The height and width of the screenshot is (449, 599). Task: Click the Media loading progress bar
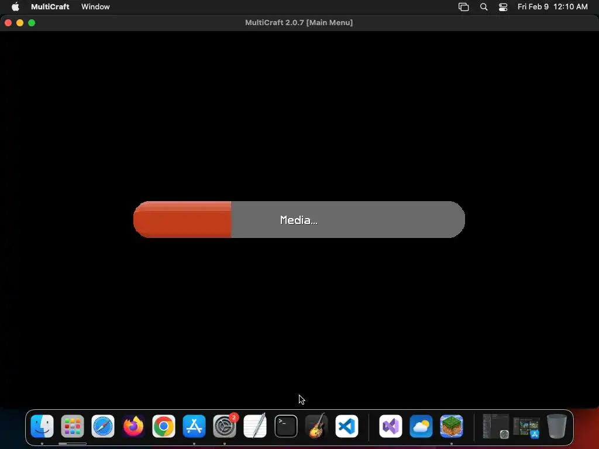[299, 220]
